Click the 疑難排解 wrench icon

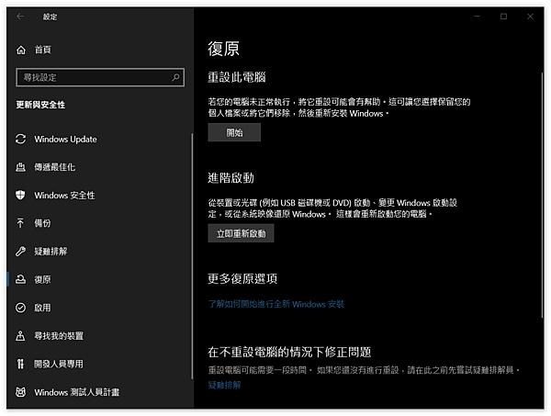click(x=21, y=252)
